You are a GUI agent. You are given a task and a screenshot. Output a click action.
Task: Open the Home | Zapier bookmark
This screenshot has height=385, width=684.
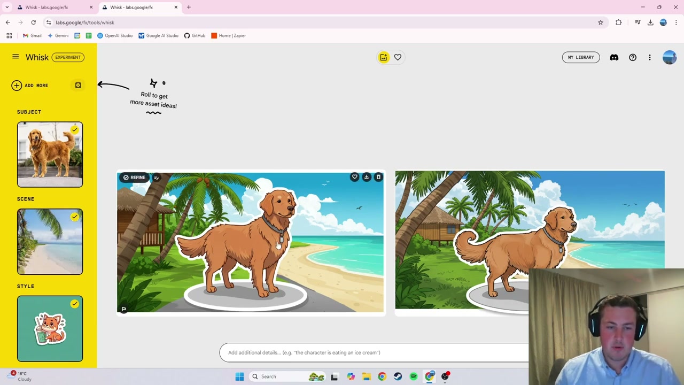coord(229,36)
